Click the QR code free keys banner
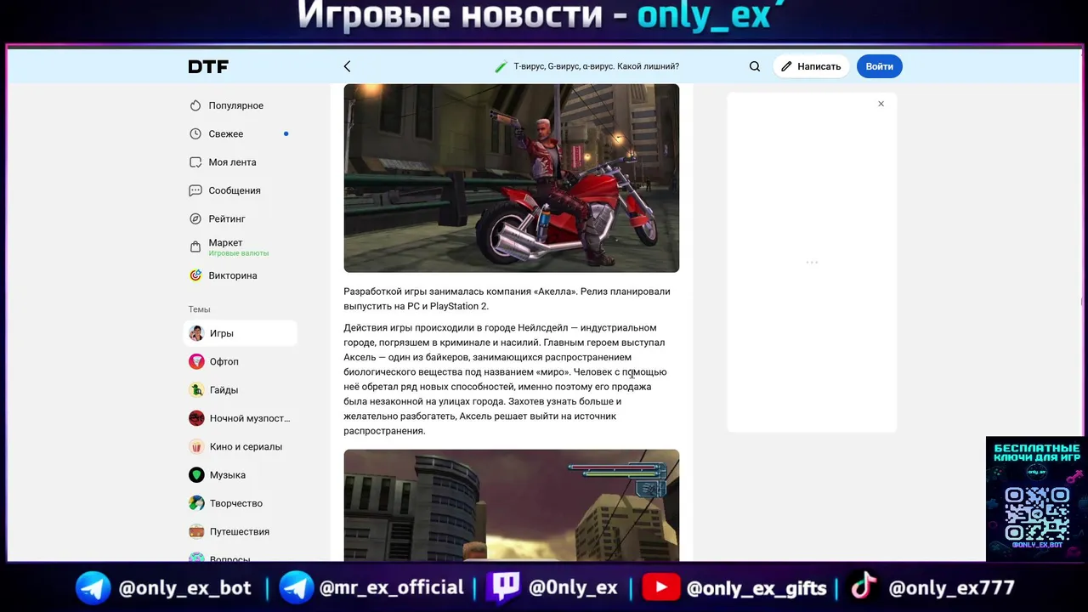This screenshot has width=1088, height=612. (1035, 499)
